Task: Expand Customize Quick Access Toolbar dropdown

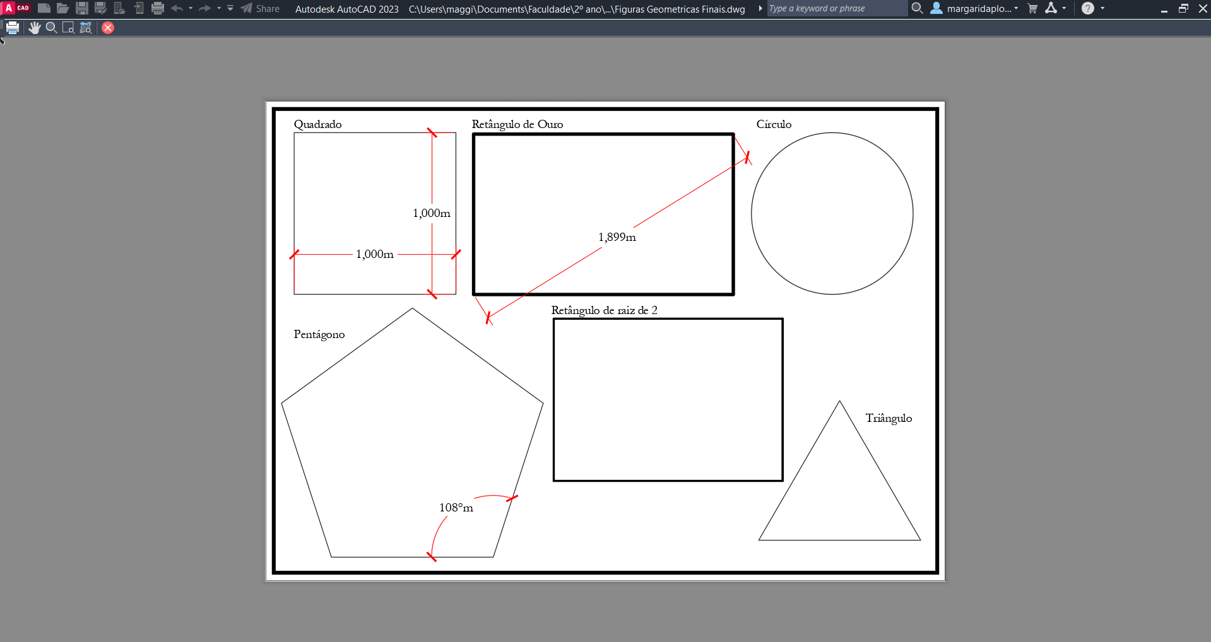Action: (230, 8)
